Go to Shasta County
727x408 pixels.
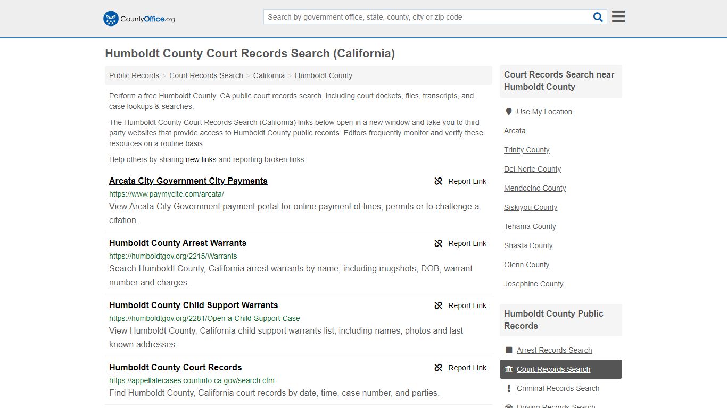[528, 245]
